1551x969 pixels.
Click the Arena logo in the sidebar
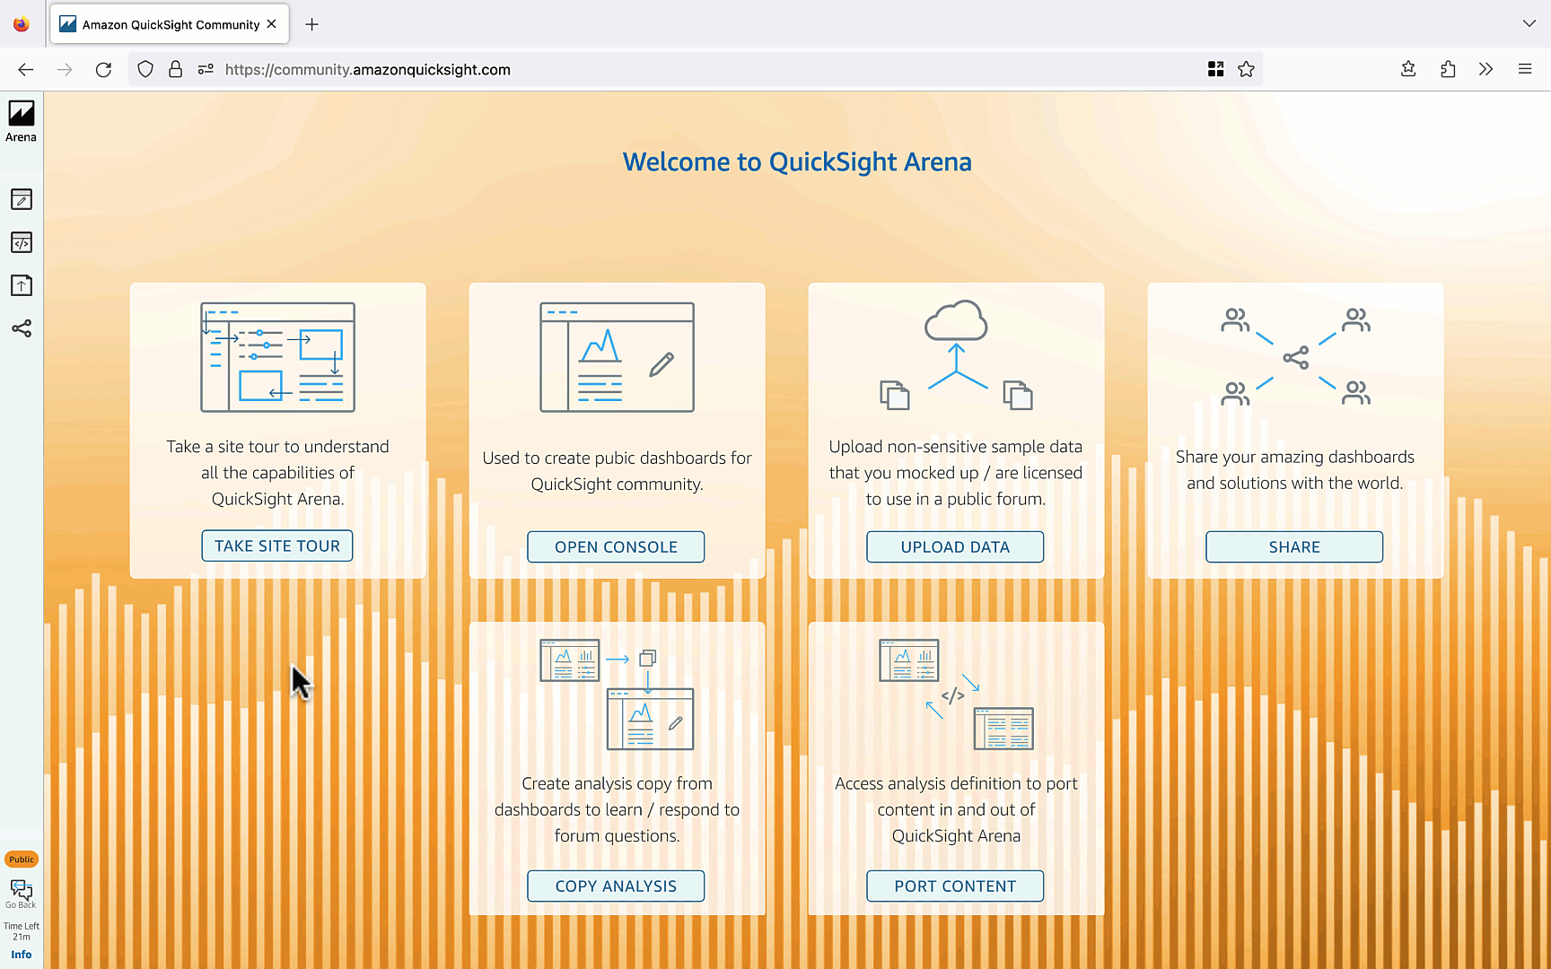22,121
